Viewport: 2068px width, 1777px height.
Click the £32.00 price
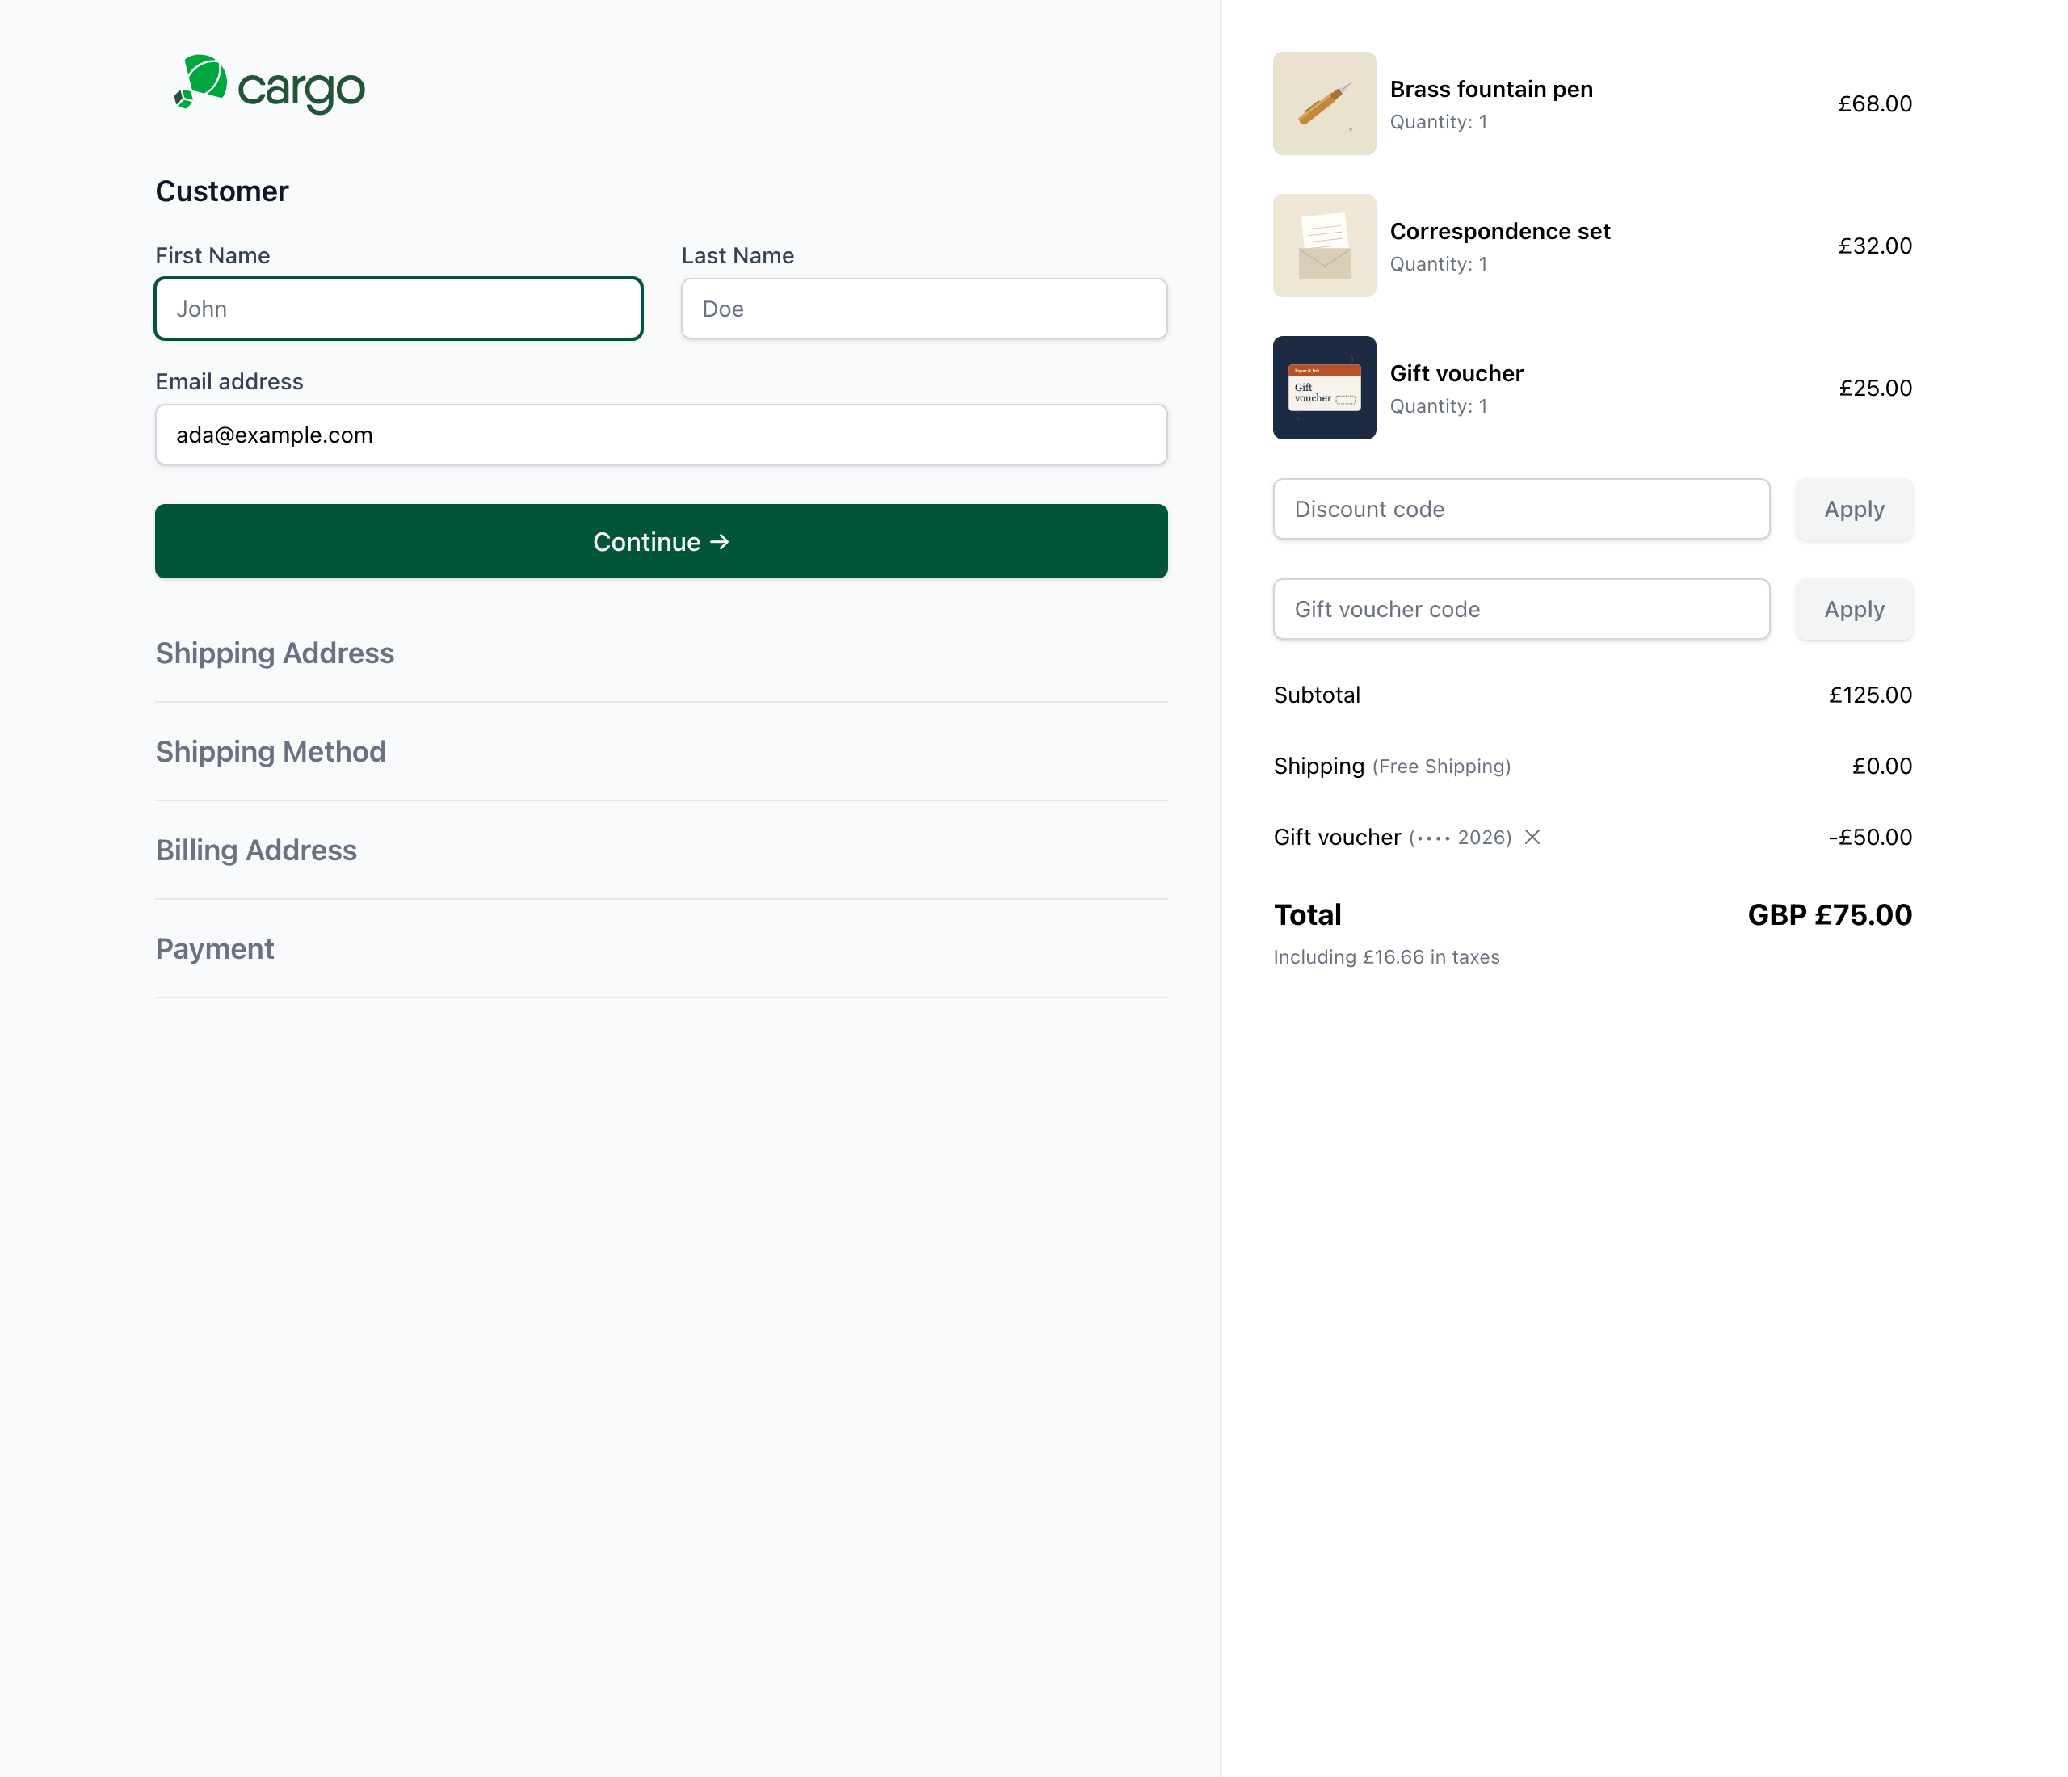1874,246
